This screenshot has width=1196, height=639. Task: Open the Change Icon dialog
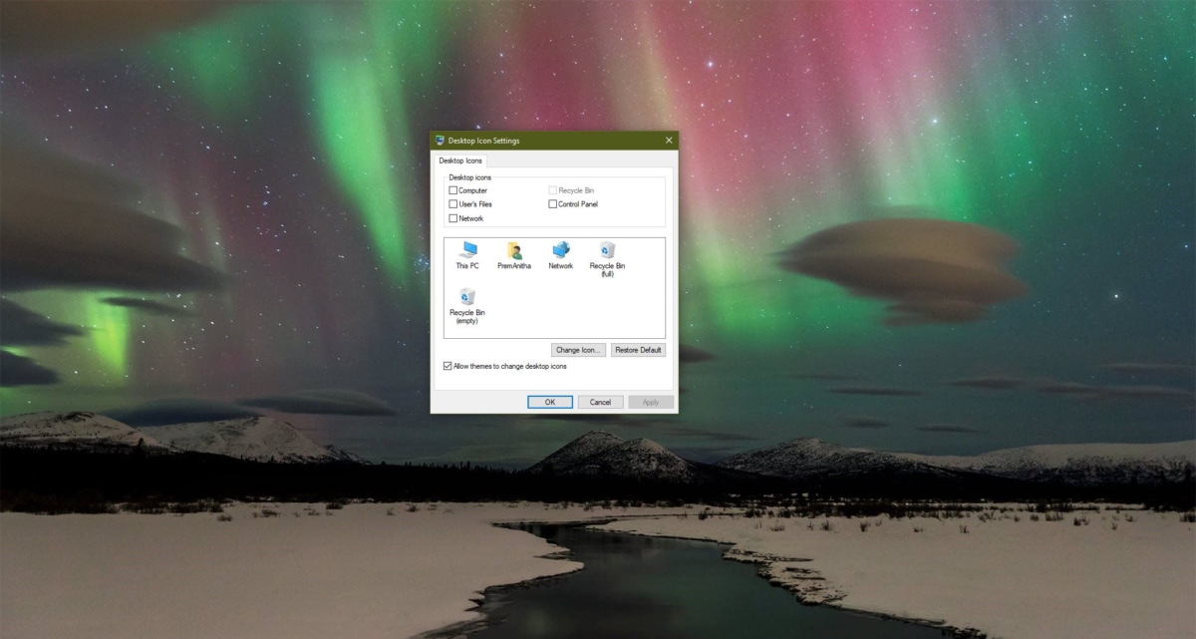coord(578,350)
